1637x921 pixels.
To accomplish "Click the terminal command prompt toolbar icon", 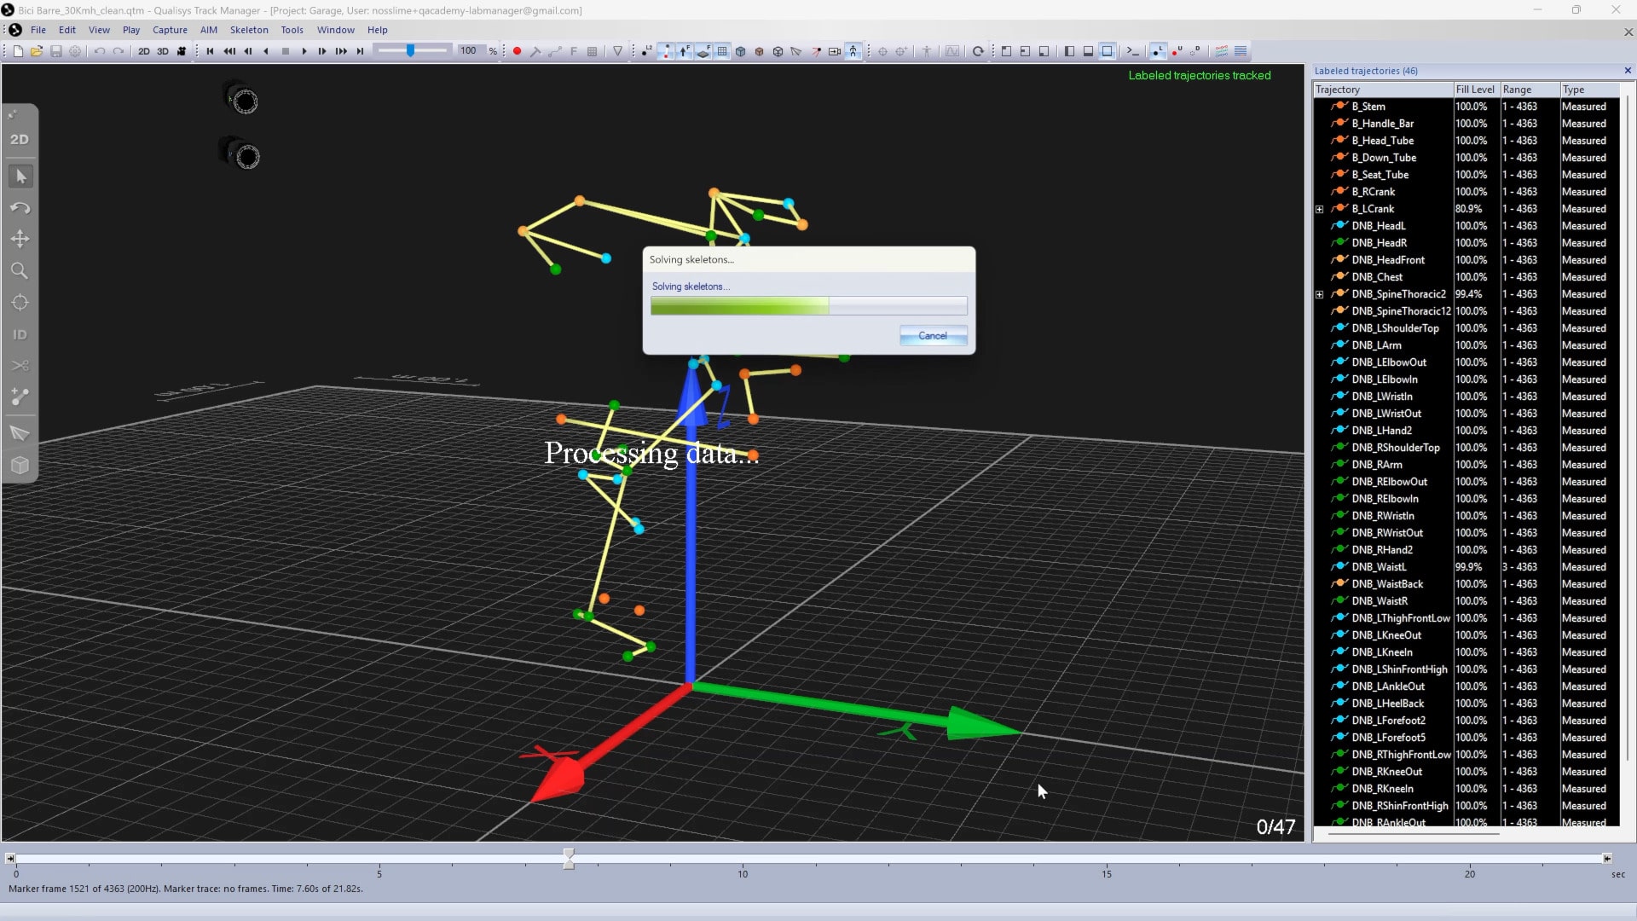I will point(1132,51).
